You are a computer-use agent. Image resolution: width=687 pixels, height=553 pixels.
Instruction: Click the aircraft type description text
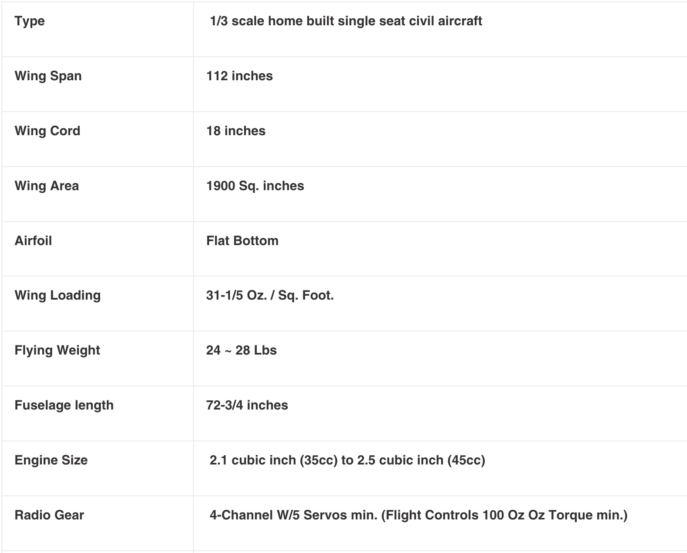[346, 21]
